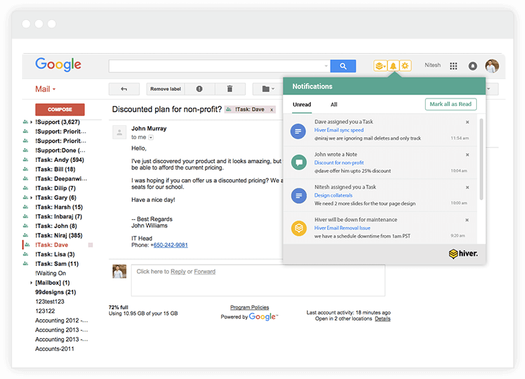This screenshot has width=525, height=379.
Task: Open account activity Details link
Action: (382, 319)
